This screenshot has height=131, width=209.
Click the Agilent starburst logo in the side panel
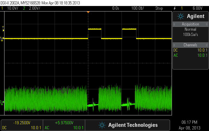(181, 16)
